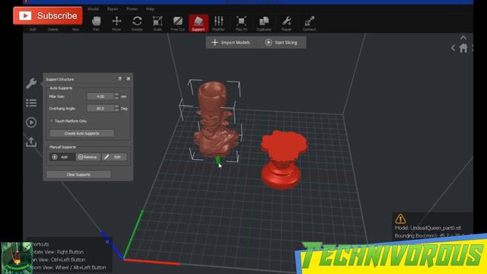Toggle the Support tool in toolbar
487x274 pixels.
[198, 24]
